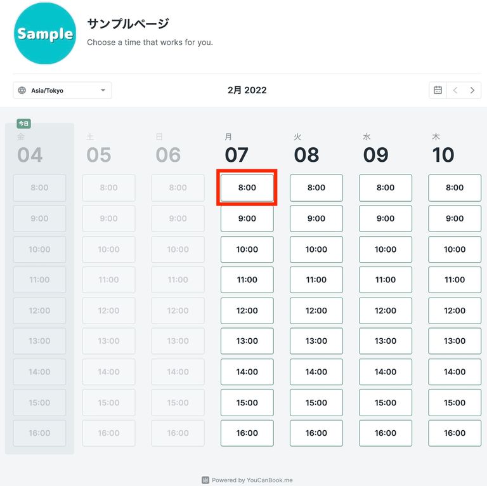Select the 8:00 slot on Monday 07
The width and height of the screenshot is (487, 486).
point(247,188)
